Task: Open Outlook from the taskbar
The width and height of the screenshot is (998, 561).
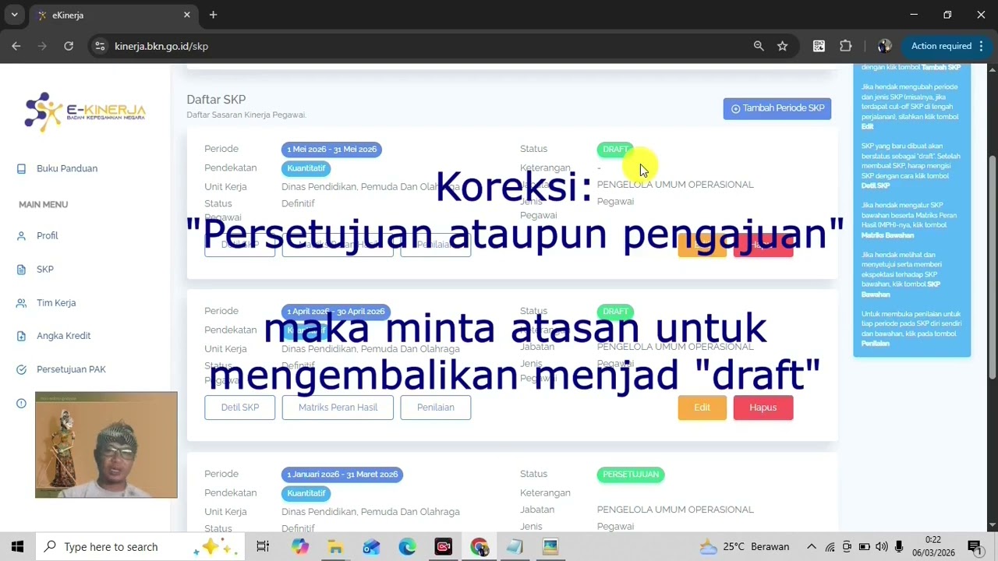Action: [x=371, y=547]
